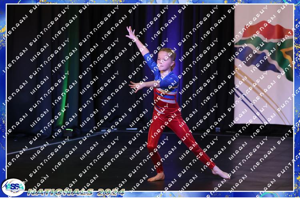Click the gold curved lines on banner

pos(260,100)
